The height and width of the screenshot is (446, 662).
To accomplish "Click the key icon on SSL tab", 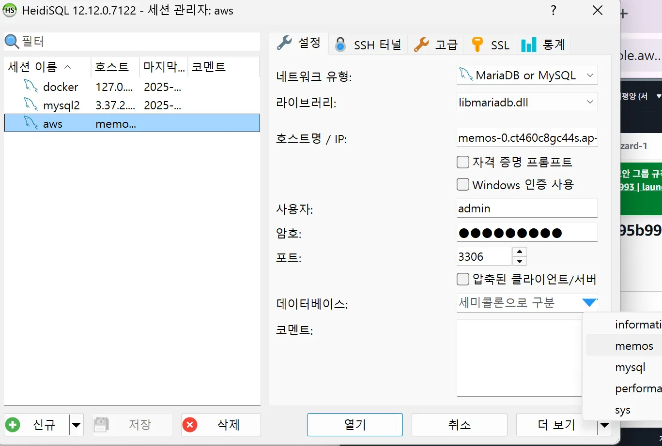I will click(478, 45).
